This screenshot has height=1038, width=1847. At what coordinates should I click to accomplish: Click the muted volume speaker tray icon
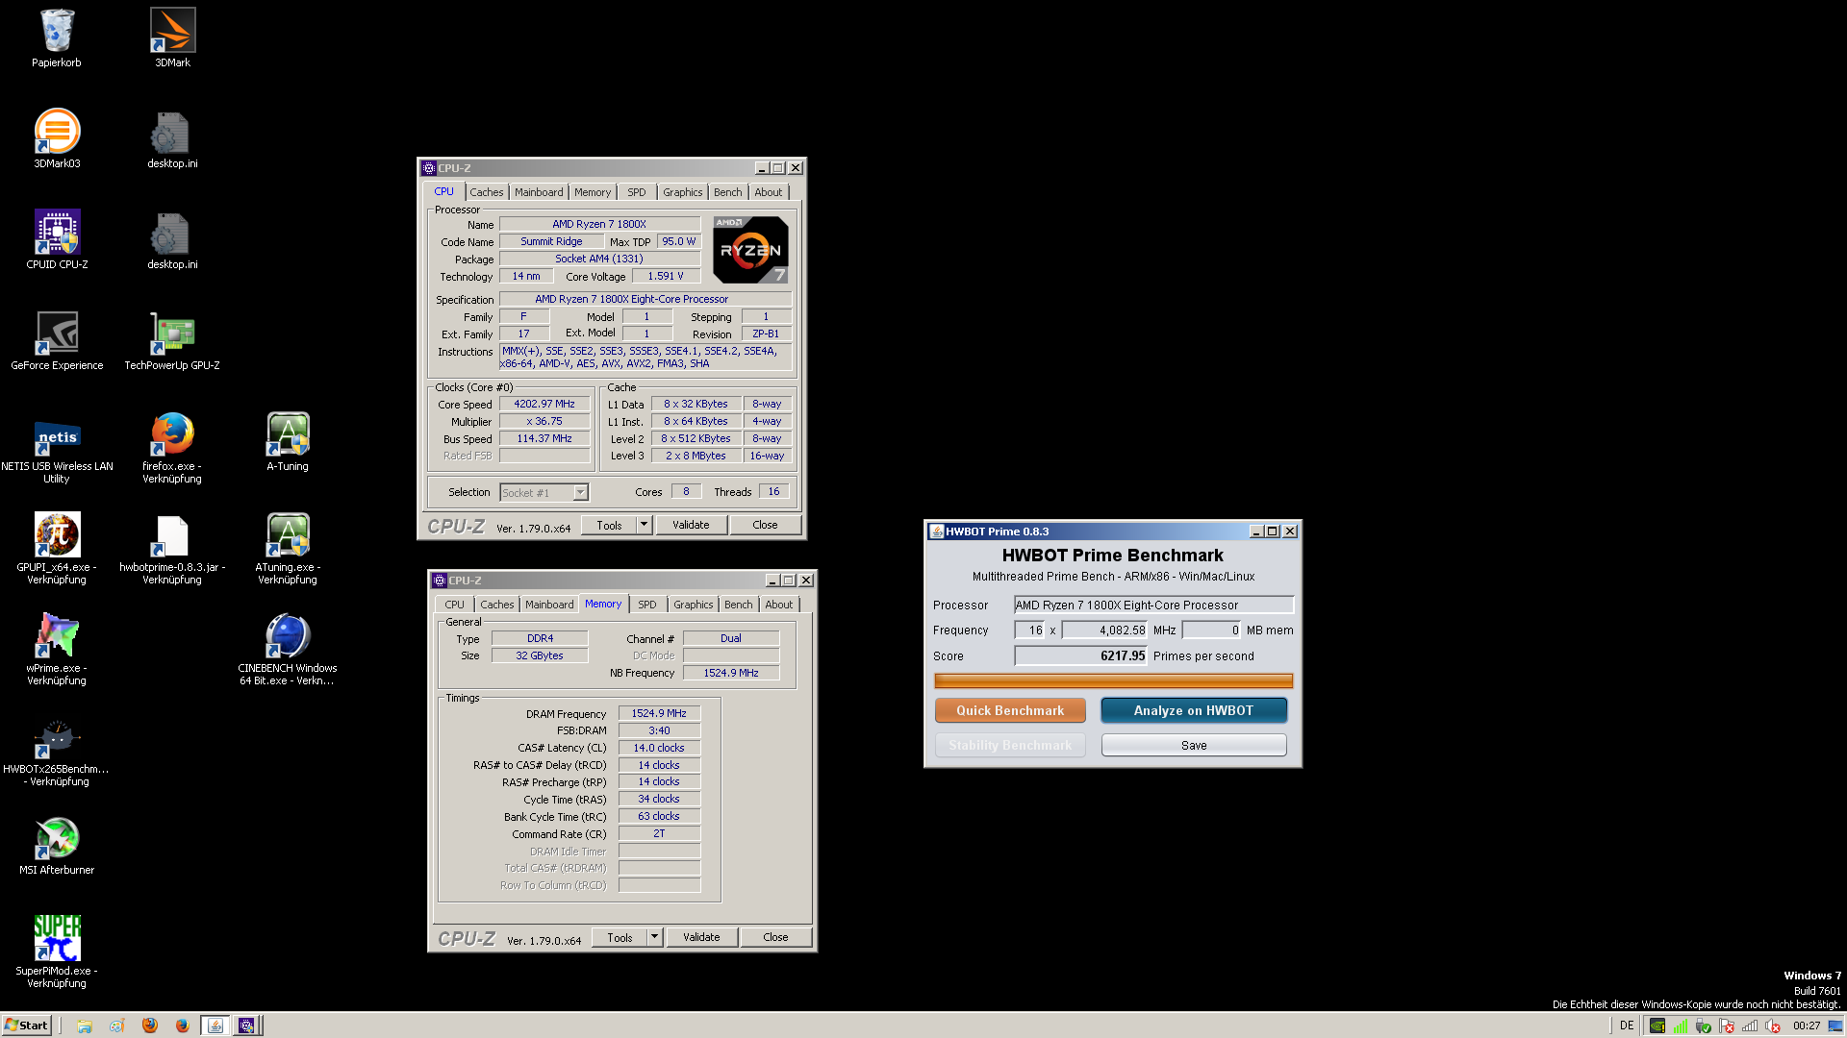click(1773, 1026)
